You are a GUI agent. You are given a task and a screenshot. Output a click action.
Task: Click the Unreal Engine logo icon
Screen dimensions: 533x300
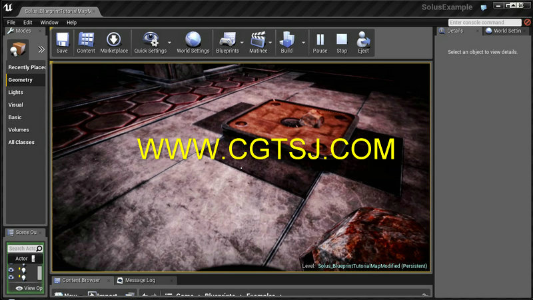8,7
